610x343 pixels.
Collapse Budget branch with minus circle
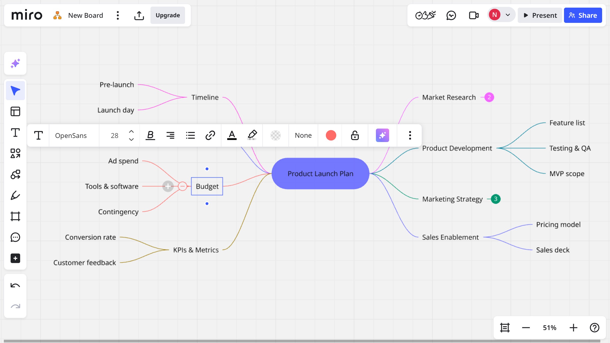tap(182, 186)
